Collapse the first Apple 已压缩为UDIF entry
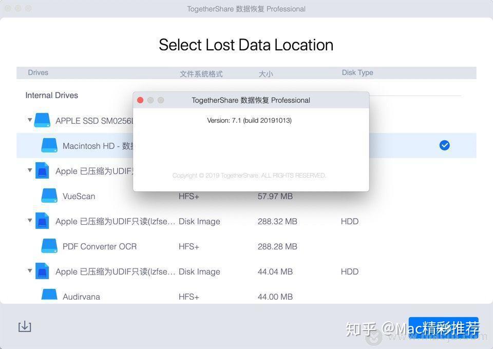Image resolution: width=493 pixels, height=349 pixels. pos(30,170)
